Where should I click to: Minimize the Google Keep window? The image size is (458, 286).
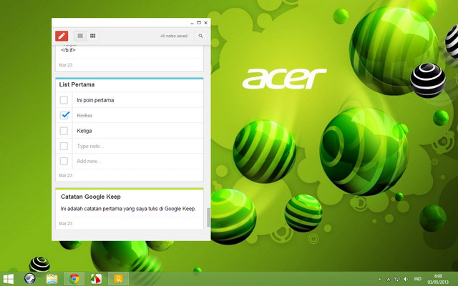(x=192, y=23)
